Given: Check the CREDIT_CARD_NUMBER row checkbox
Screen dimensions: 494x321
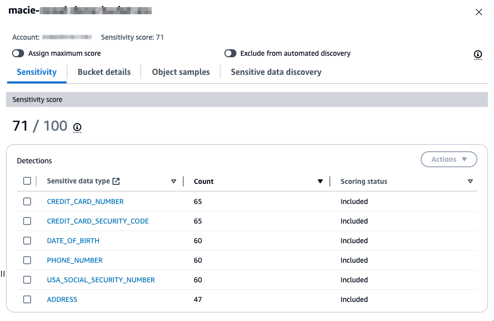Looking at the screenshot, I should [x=27, y=201].
